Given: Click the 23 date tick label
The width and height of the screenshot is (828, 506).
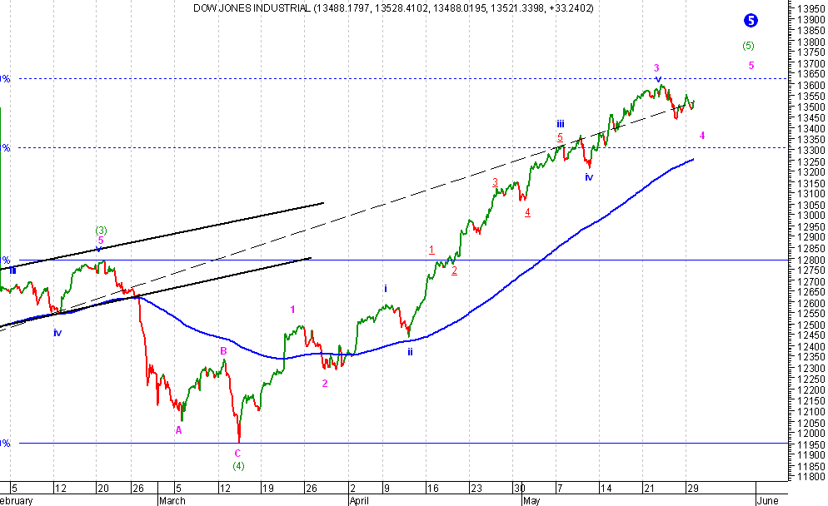Looking at the screenshot, I should click(x=476, y=488).
